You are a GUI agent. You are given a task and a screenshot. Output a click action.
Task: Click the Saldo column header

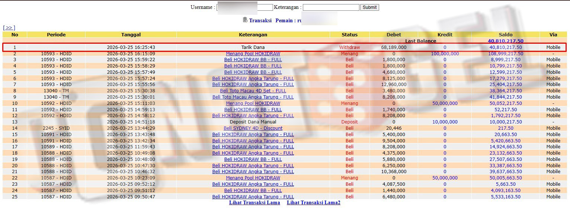pos(506,35)
